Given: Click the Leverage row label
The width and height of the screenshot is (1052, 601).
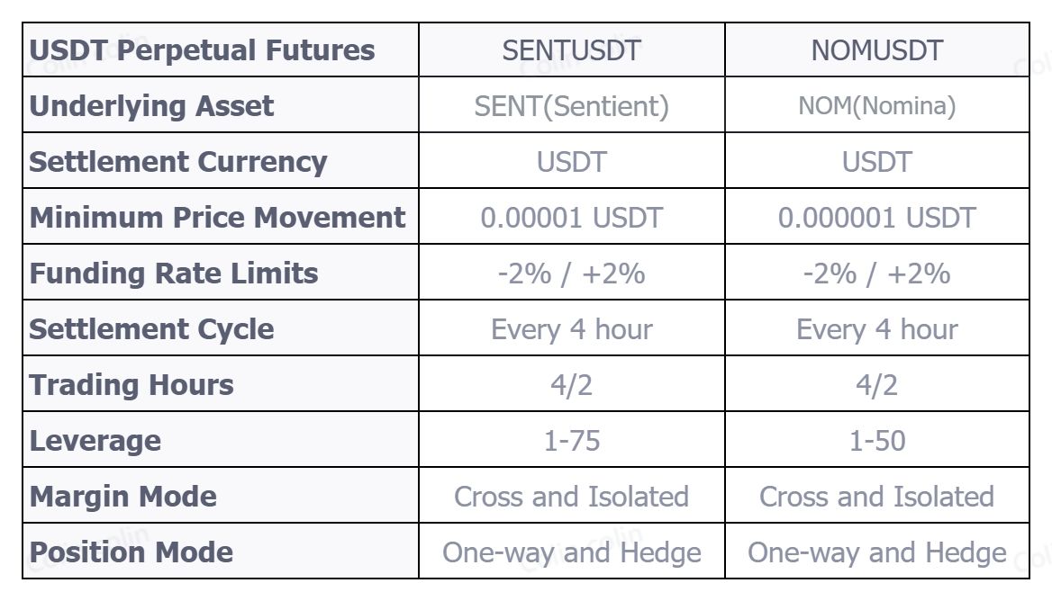Looking at the screenshot, I should [95, 441].
